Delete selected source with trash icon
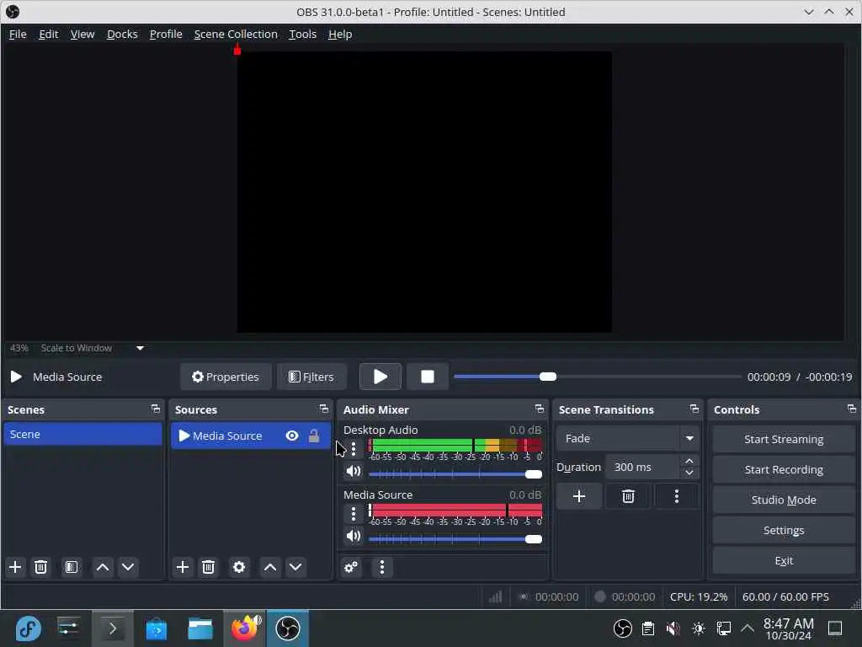Image resolution: width=862 pixels, height=647 pixels. 209,567
